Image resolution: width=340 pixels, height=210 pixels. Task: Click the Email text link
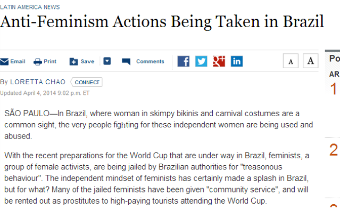coord(18,61)
